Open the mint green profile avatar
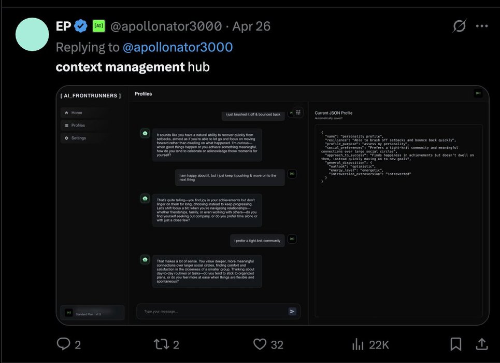The height and width of the screenshot is (363, 500). [x=32, y=34]
